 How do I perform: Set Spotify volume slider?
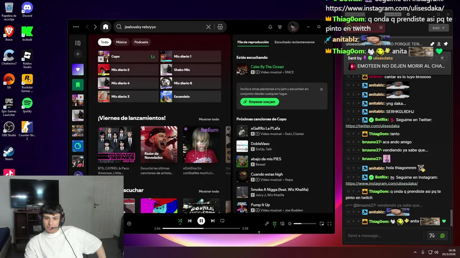point(305,224)
